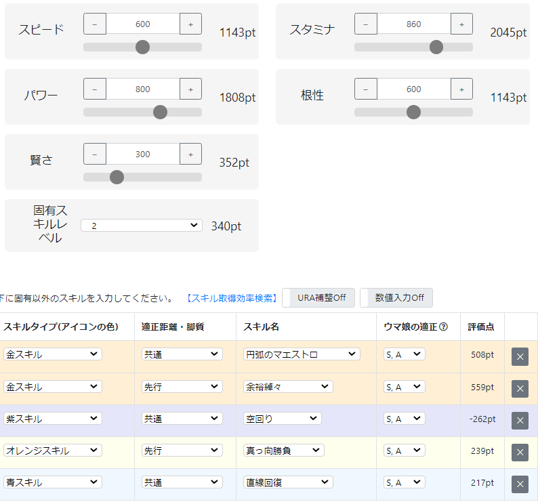
Task: Open 先行 dropdown in 余裕綽々 row
Action: (x=182, y=387)
